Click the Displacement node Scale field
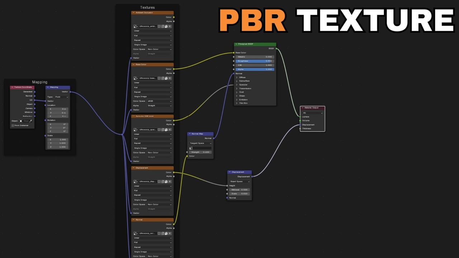The height and width of the screenshot is (258, 459). tap(239, 194)
